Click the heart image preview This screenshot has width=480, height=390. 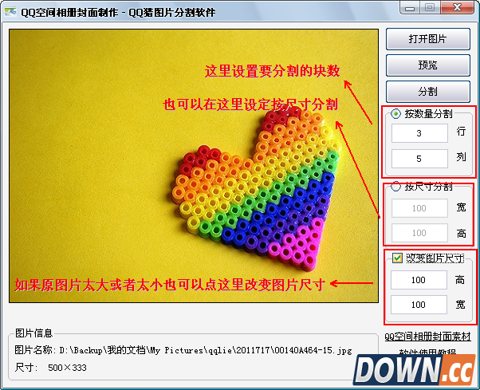point(194,166)
